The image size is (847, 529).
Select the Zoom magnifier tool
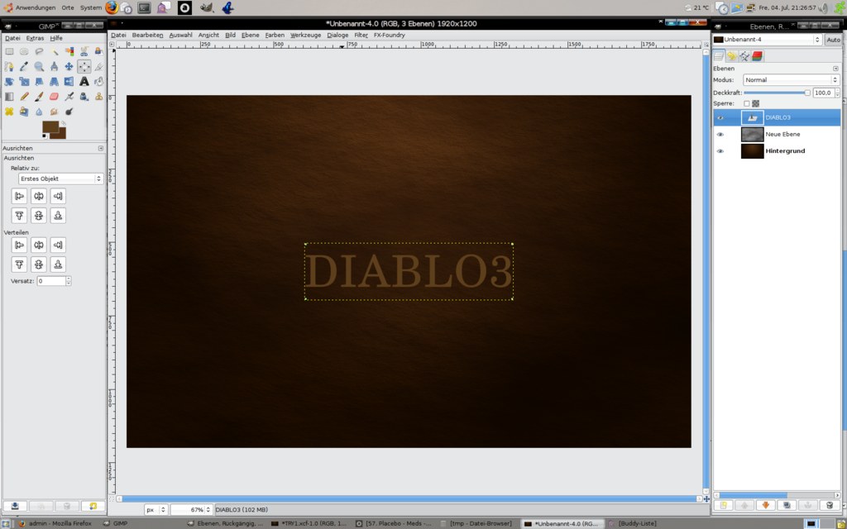point(39,67)
